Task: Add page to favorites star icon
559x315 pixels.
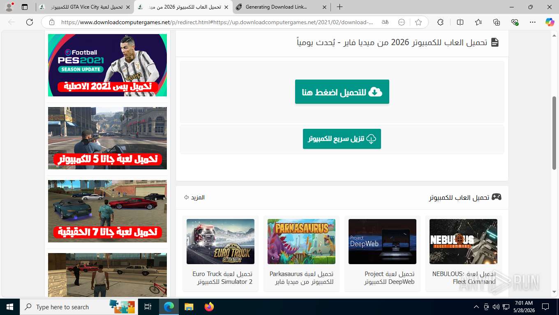Action: tap(418, 22)
